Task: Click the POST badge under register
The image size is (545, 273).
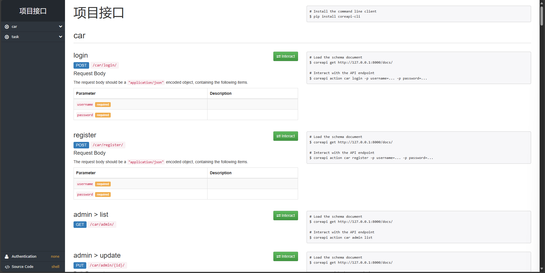Action: pyautogui.click(x=81, y=145)
